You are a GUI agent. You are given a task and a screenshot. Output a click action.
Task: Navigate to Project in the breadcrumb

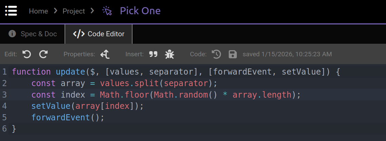click(74, 11)
